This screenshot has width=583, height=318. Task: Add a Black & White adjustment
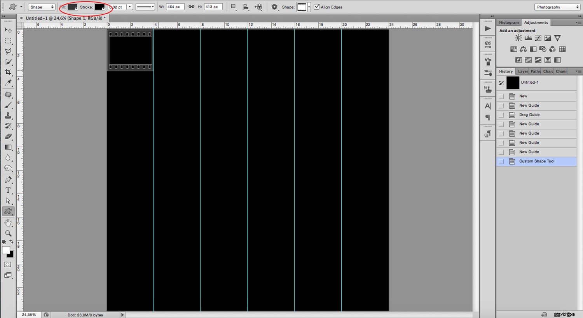click(x=533, y=49)
